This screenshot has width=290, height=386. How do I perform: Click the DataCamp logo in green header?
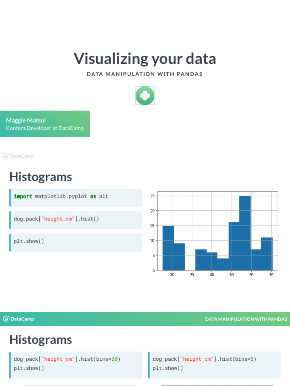pyautogui.click(x=19, y=319)
